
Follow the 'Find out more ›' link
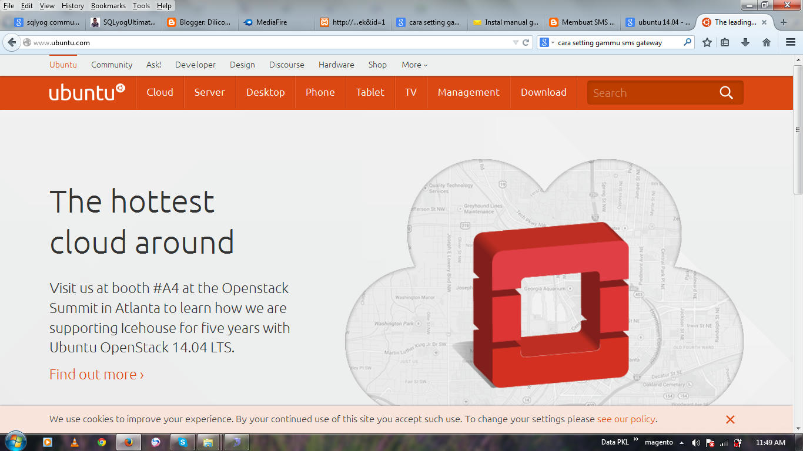click(x=96, y=374)
